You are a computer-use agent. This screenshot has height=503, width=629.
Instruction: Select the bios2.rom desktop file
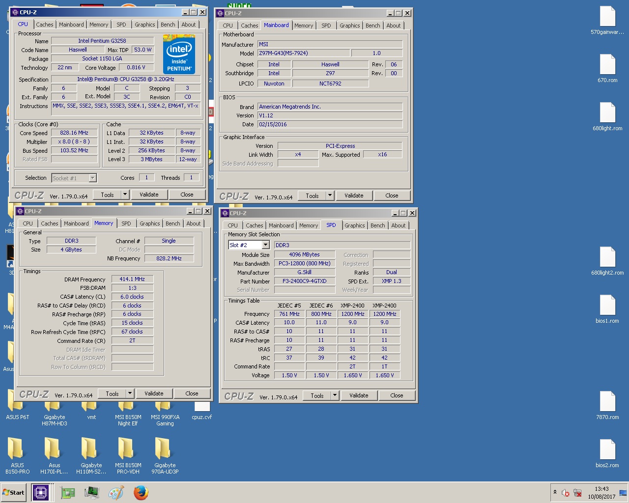607,454
